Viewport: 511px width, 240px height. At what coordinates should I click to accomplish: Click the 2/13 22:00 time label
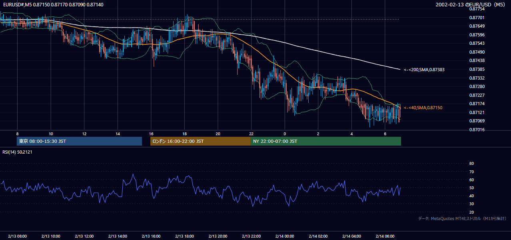coord(251,236)
